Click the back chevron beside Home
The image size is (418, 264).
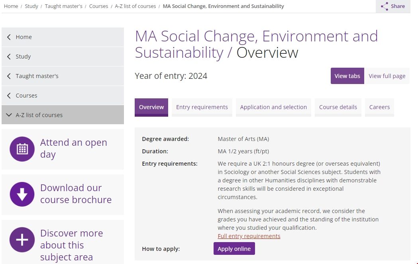tap(9, 37)
